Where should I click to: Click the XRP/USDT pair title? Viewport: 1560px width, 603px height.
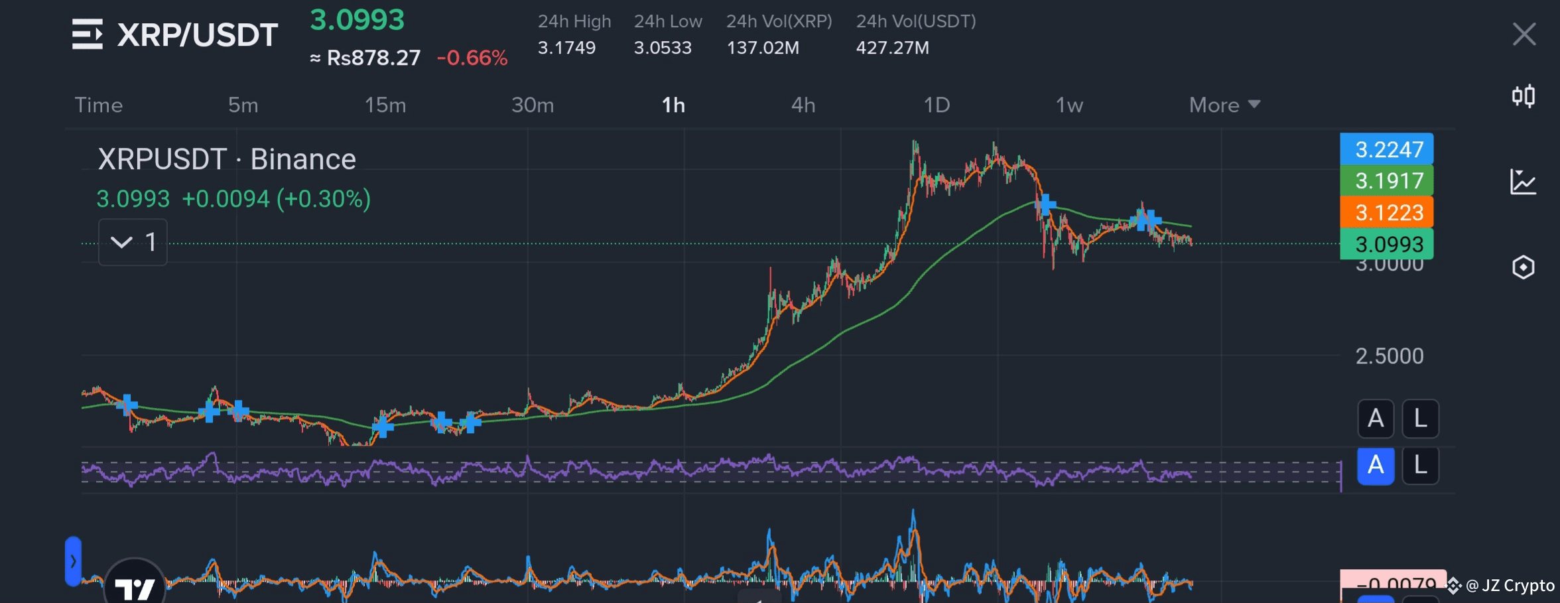(197, 34)
